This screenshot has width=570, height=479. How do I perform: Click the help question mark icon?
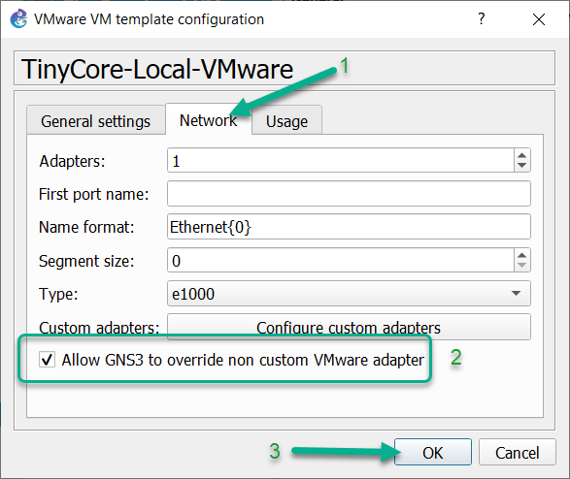(482, 18)
